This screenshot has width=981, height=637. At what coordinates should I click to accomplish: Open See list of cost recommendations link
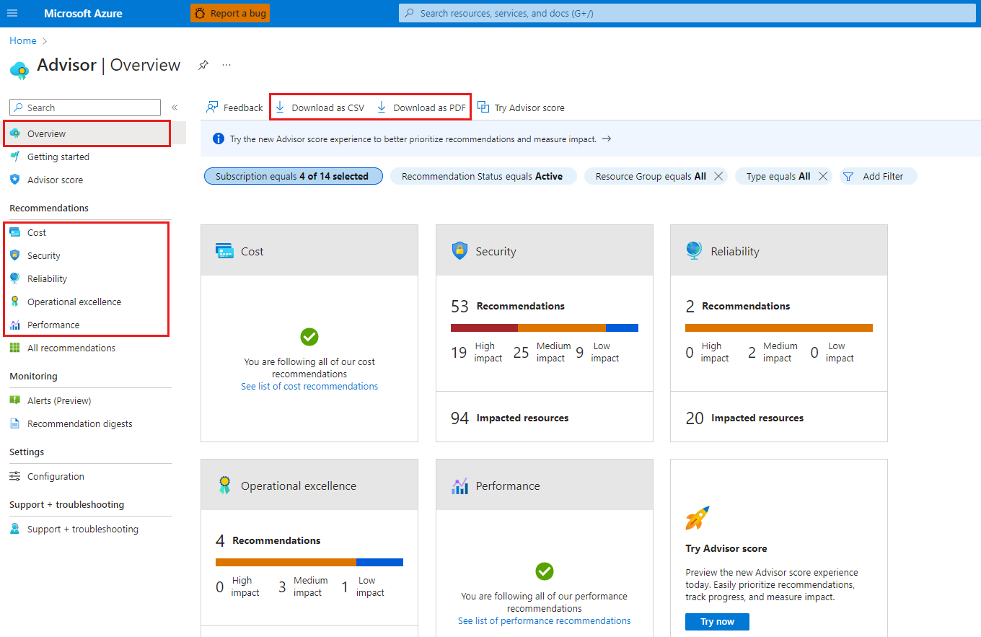[x=309, y=386]
